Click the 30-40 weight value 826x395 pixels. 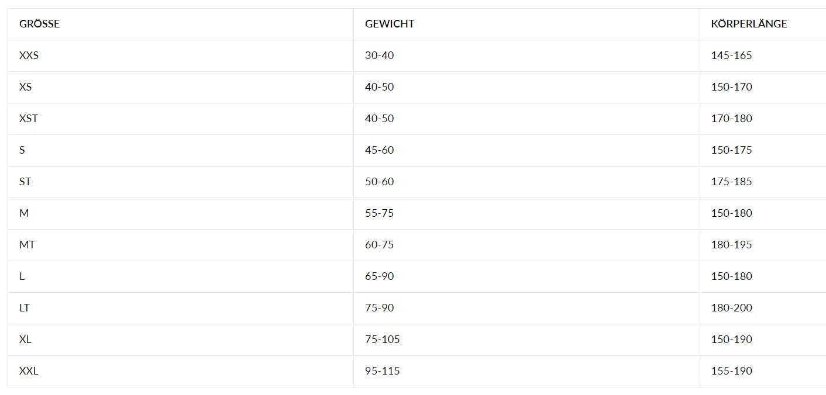tap(380, 56)
